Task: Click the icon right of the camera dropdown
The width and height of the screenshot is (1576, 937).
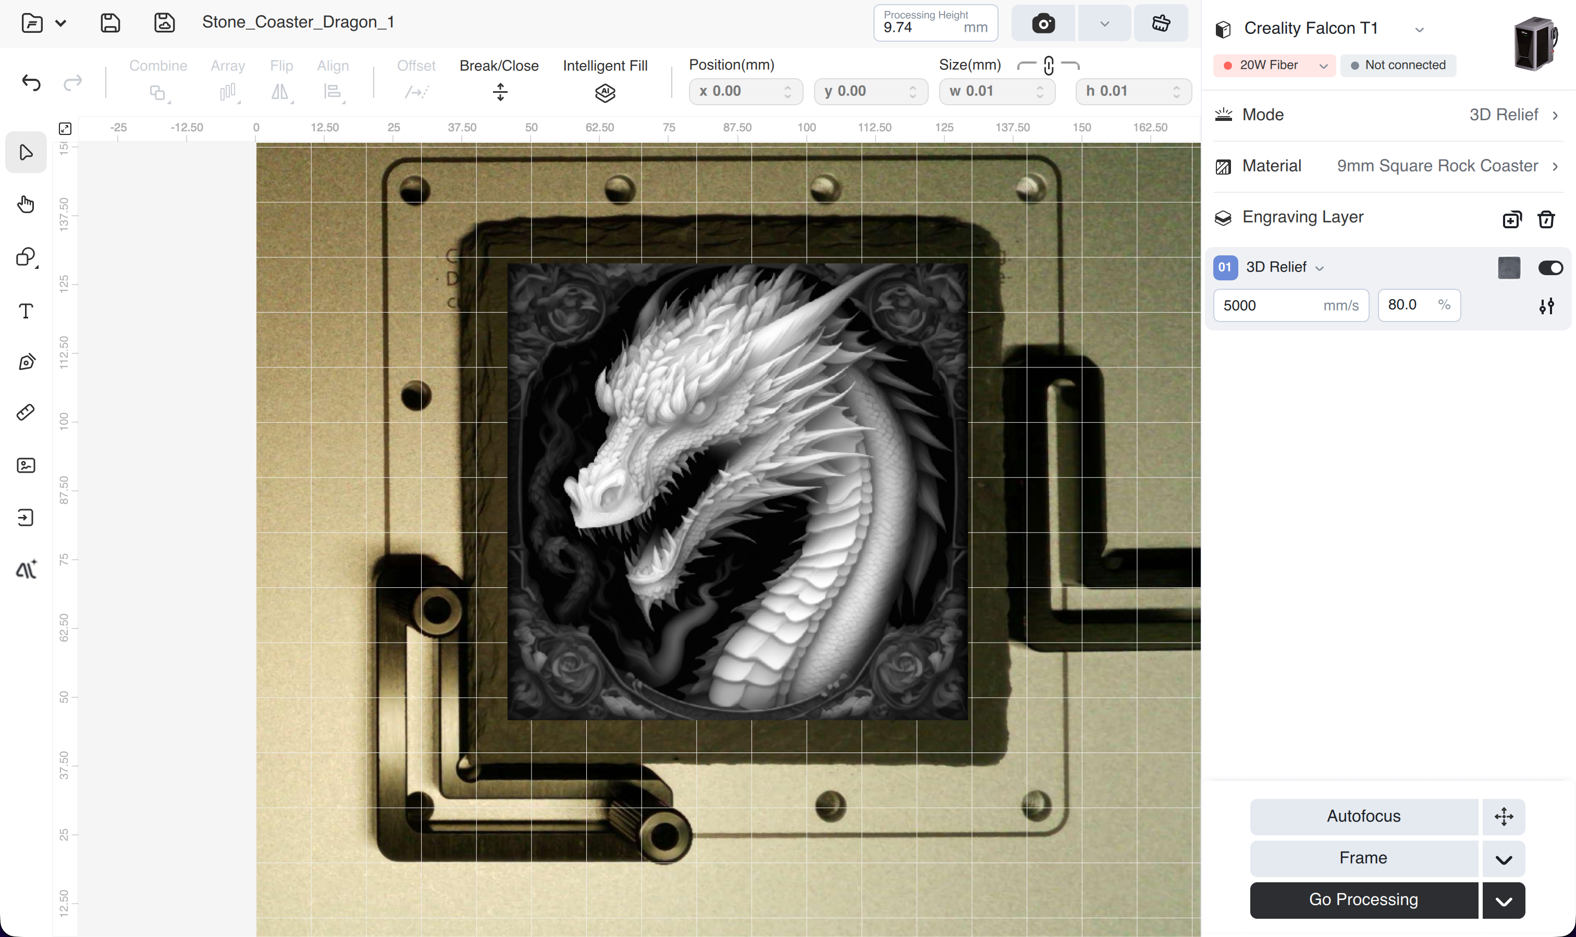Action: pyautogui.click(x=1161, y=24)
